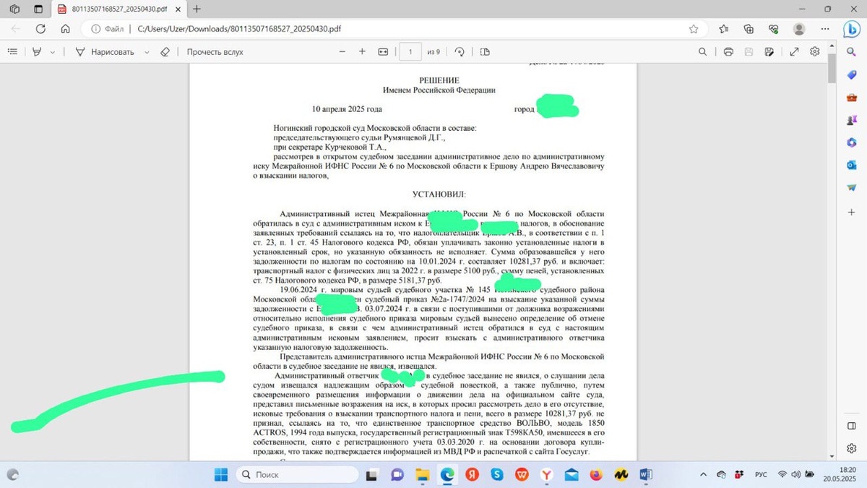Open the PDF table of contents panel

pyautogui.click(x=12, y=52)
